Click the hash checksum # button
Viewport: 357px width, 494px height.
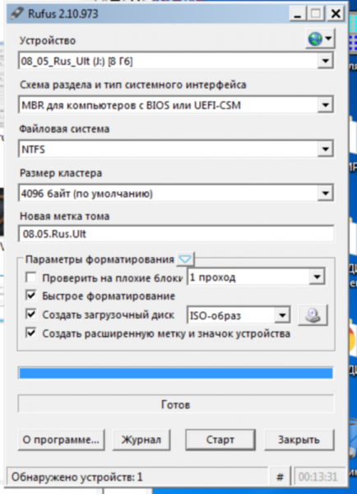point(280,477)
